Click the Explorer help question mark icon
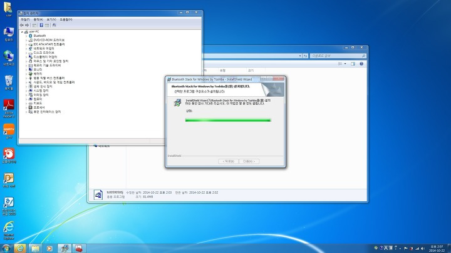This screenshot has height=253, width=451. [361, 64]
